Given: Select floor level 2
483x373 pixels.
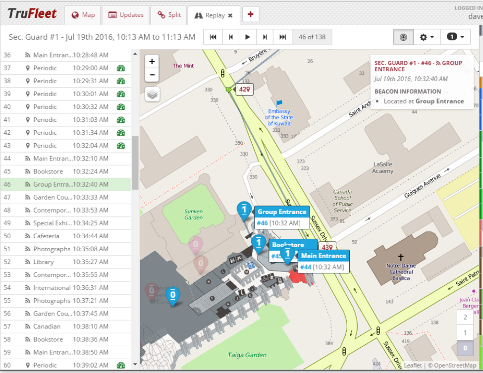Looking at the screenshot, I should (465, 317).
